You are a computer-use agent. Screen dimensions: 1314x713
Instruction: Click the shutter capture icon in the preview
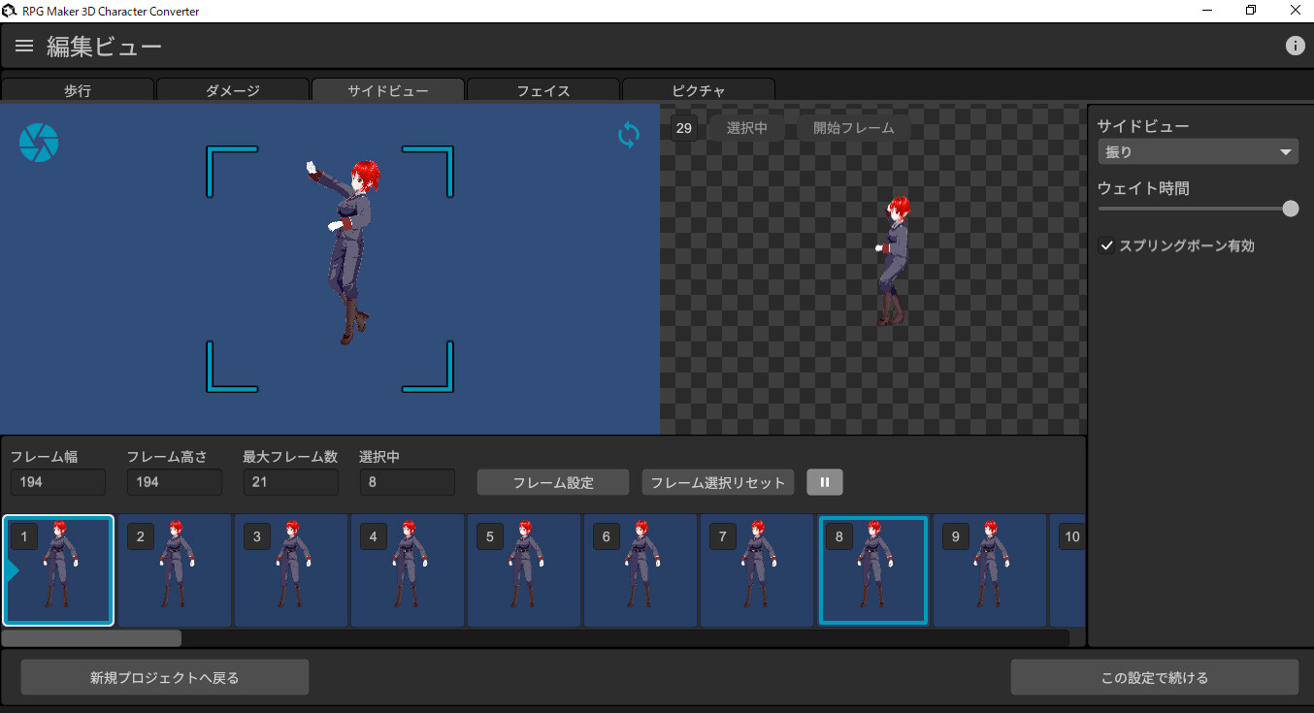pyautogui.click(x=38, y=142)
